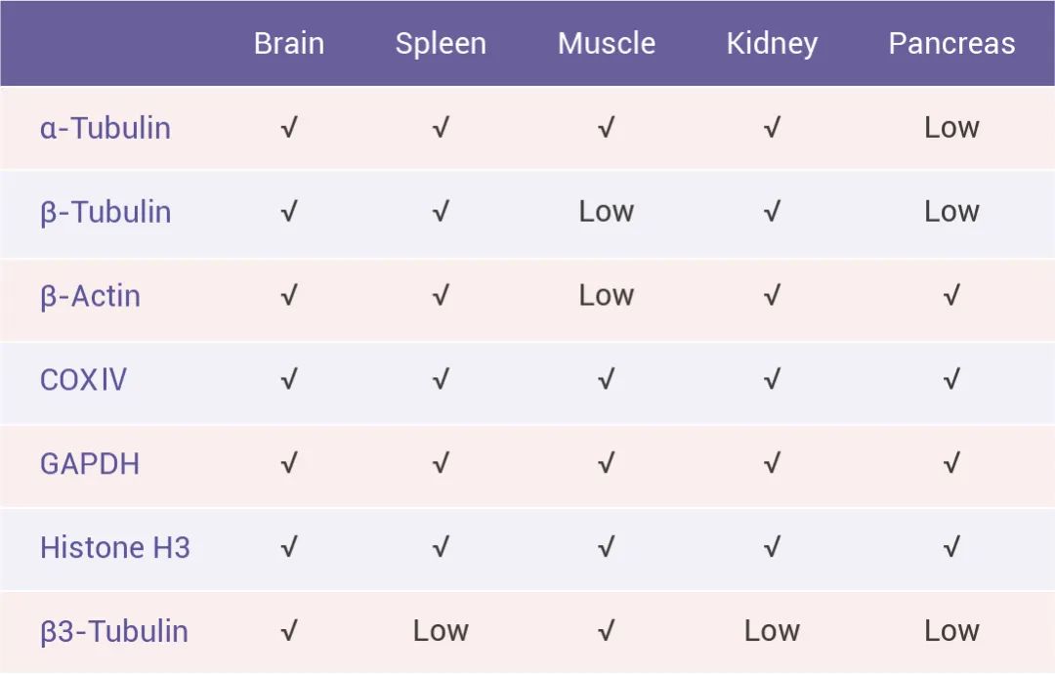The image size is (1055, 675).
Task: Click the Histone H3 row label
Action: click(x=115, y=548)
